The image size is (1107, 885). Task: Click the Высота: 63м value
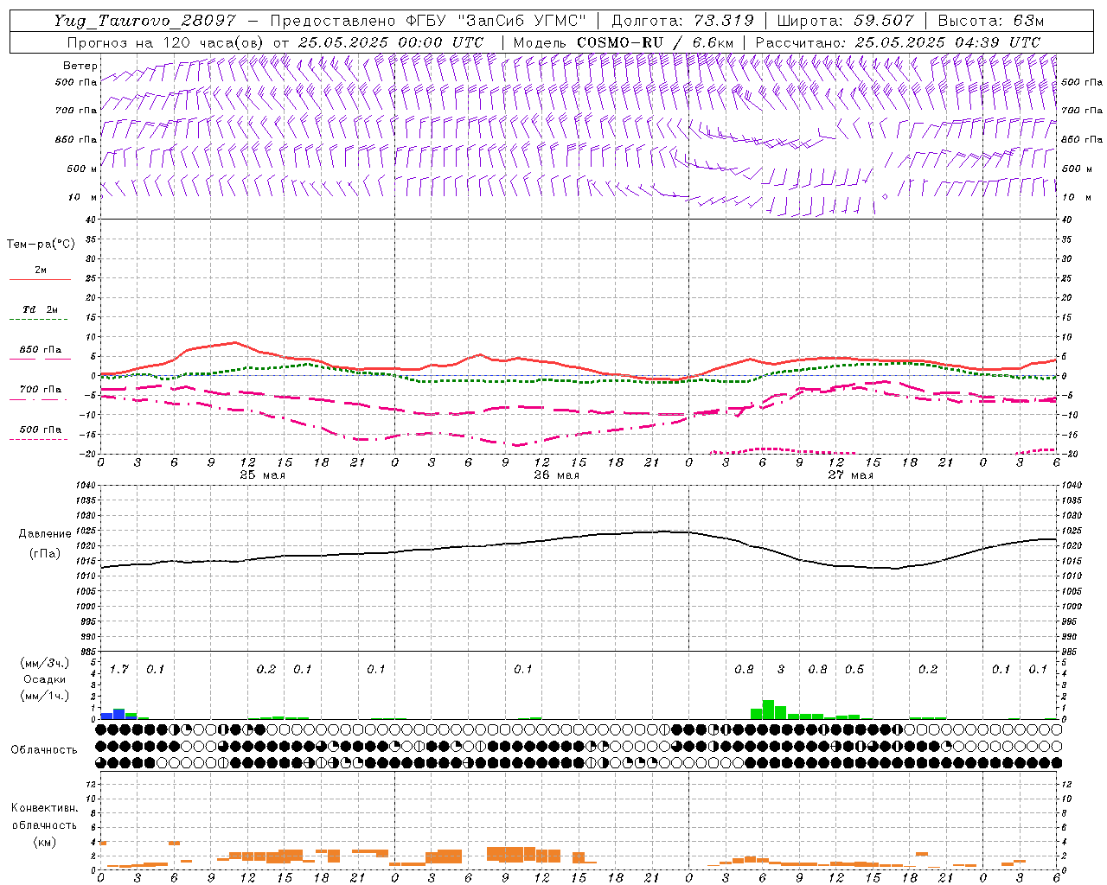point(991,21)
